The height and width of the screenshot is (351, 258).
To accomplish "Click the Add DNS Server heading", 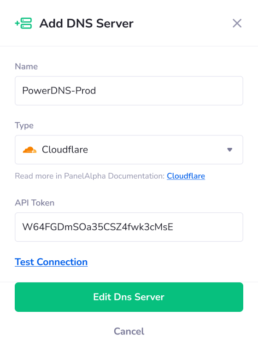I will point(86,23).
